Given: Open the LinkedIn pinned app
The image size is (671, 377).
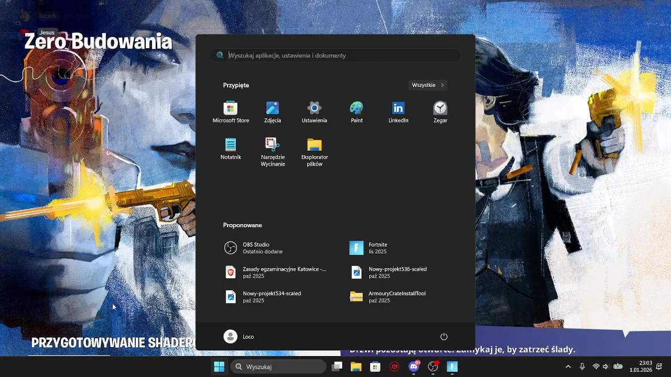Looking at the screenshot, I should tap(398, 113).
